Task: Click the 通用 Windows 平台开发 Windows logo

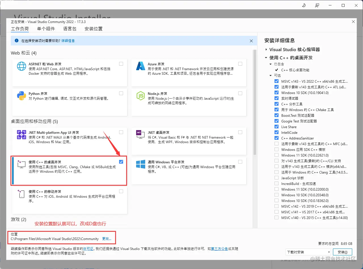Action: 141,164
